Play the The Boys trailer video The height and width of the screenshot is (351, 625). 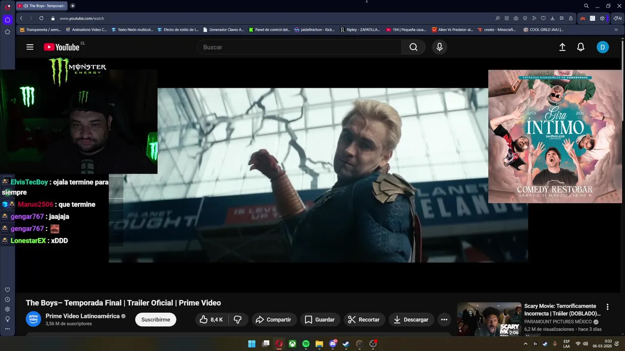coord(318,175)
